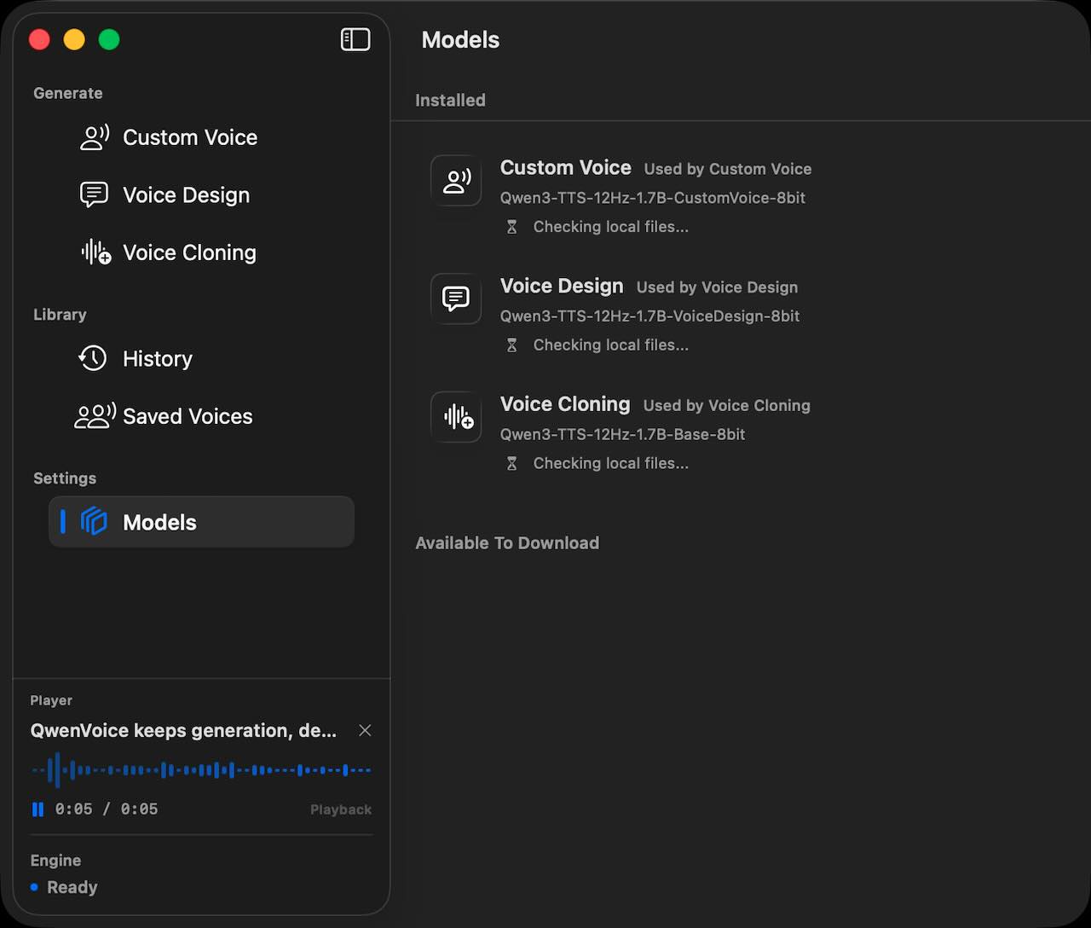Select the Voice Design model tile icon
The height and width of the screenshot is (928, 1091).
[456, 299]
